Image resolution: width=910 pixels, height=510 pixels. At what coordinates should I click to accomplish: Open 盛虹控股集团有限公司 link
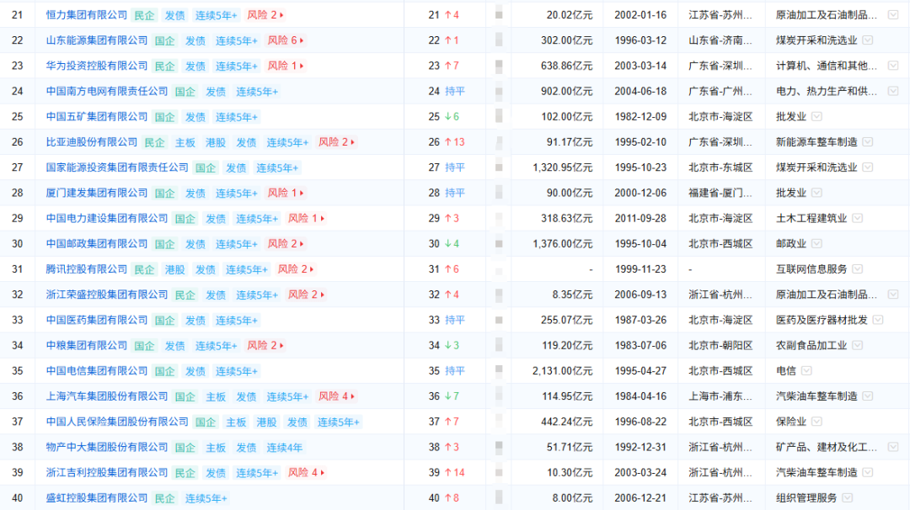(x=97, y=498)
